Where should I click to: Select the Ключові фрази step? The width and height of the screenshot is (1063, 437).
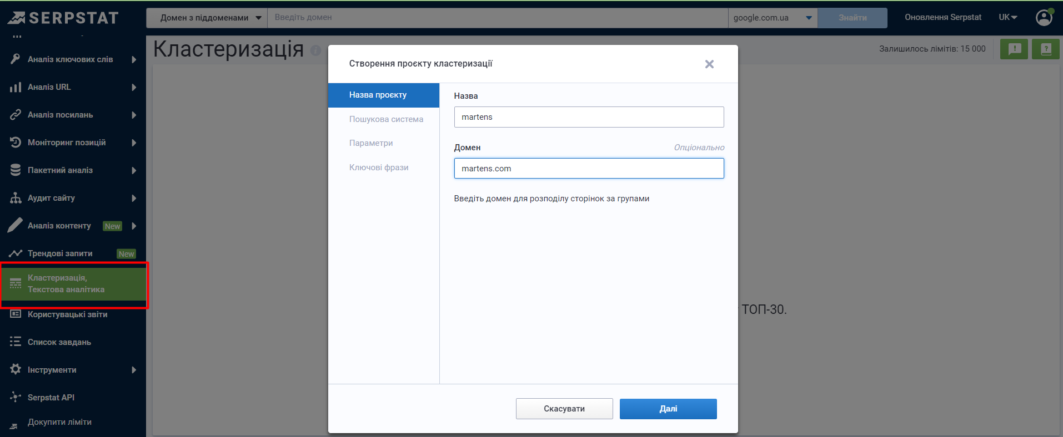click(379, 167)
